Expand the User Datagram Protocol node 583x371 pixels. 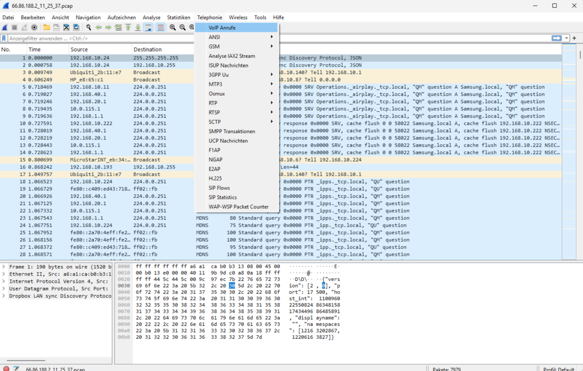click(4, 289)
